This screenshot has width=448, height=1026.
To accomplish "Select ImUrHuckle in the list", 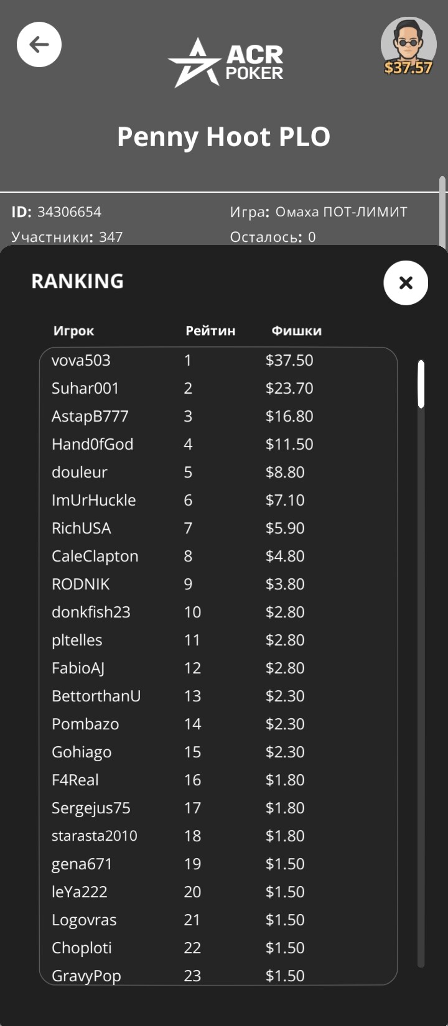I will coord(93,501).
